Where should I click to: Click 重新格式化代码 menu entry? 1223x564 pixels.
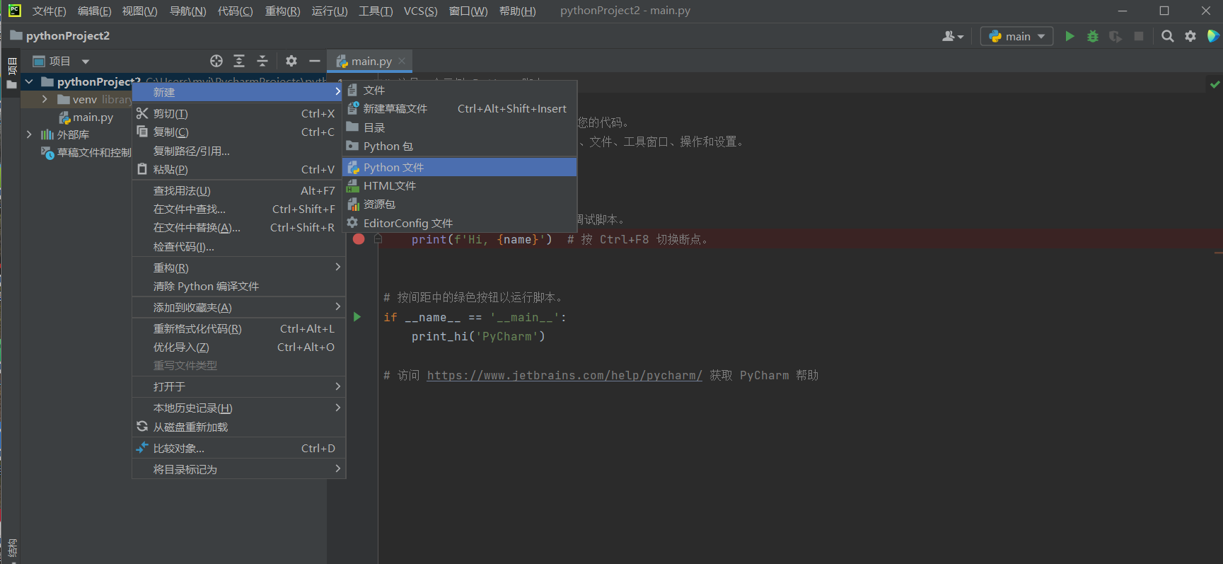click(x=238, y=328)
